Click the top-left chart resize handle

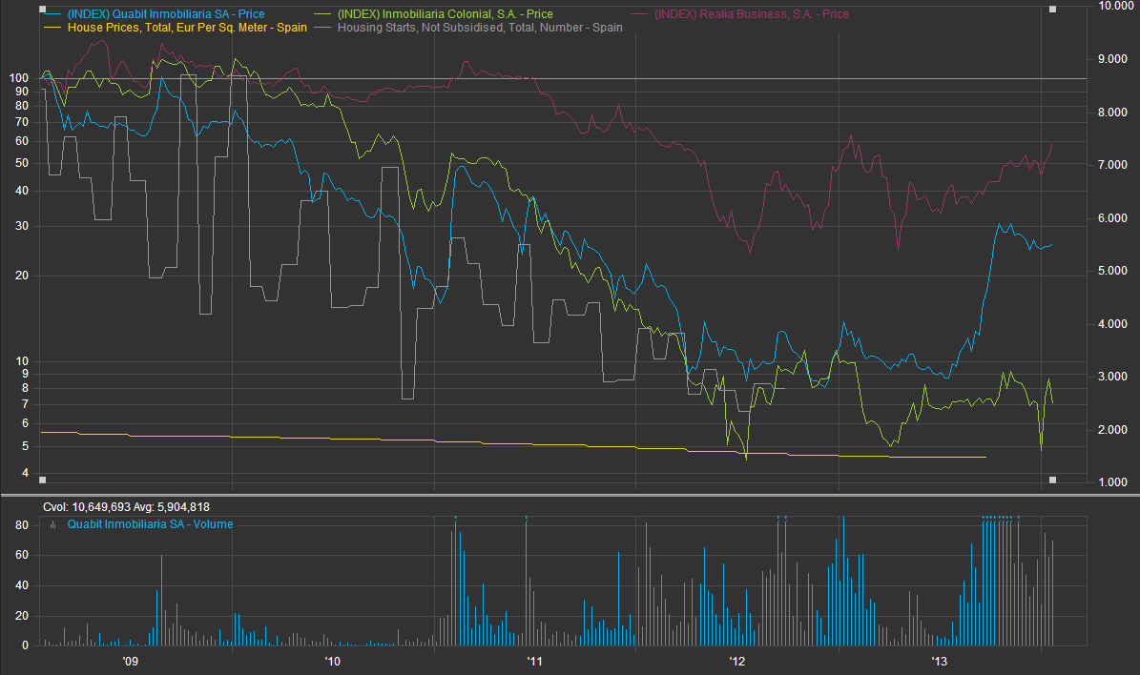click(x=41, y=9)
